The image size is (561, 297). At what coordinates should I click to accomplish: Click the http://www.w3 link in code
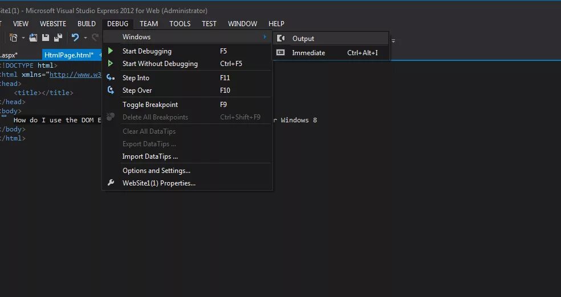coord(75,75)
